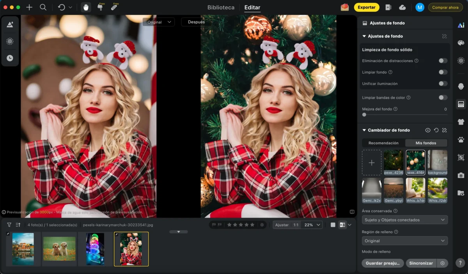The width and height of the screenshot is (468, 274).
Task: Click the yellow Exportar button
Action: click(366, 7)
